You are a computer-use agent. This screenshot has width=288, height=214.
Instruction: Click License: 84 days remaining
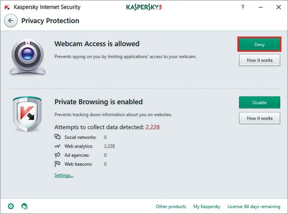253,207
